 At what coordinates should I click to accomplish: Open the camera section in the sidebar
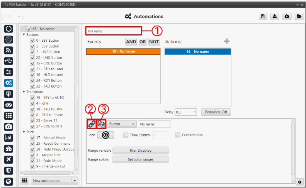click(x=8, y=126)
